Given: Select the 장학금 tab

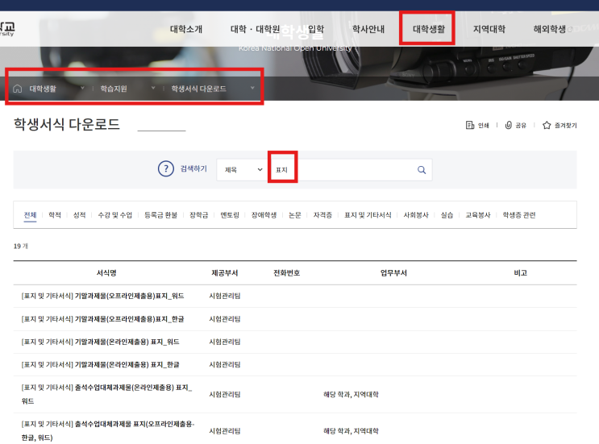Looking at the screenshot, I should click(x=198, y=215).
